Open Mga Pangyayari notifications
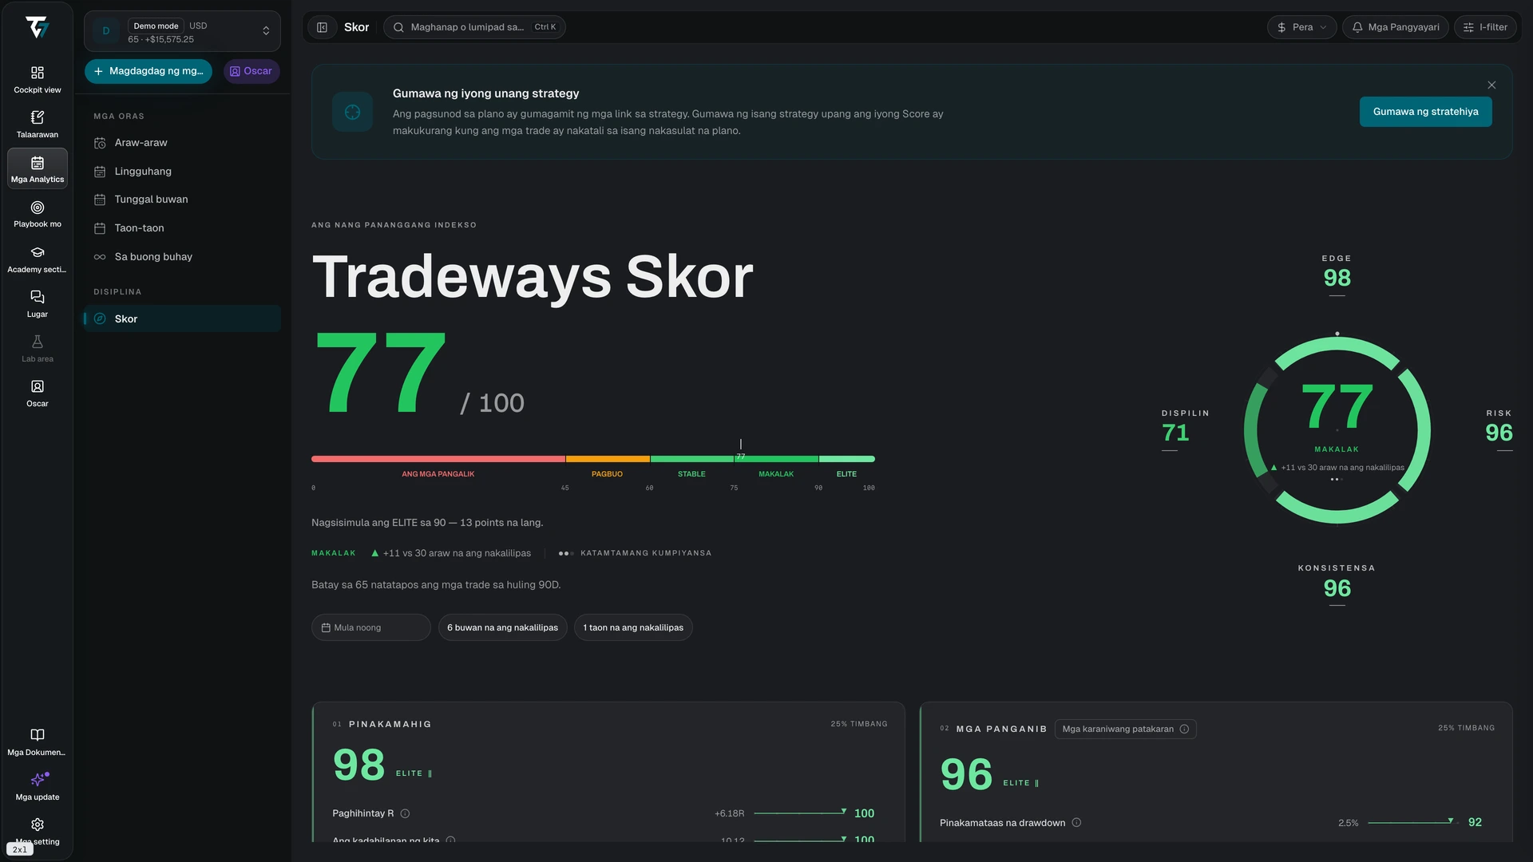 point(1395,27)
